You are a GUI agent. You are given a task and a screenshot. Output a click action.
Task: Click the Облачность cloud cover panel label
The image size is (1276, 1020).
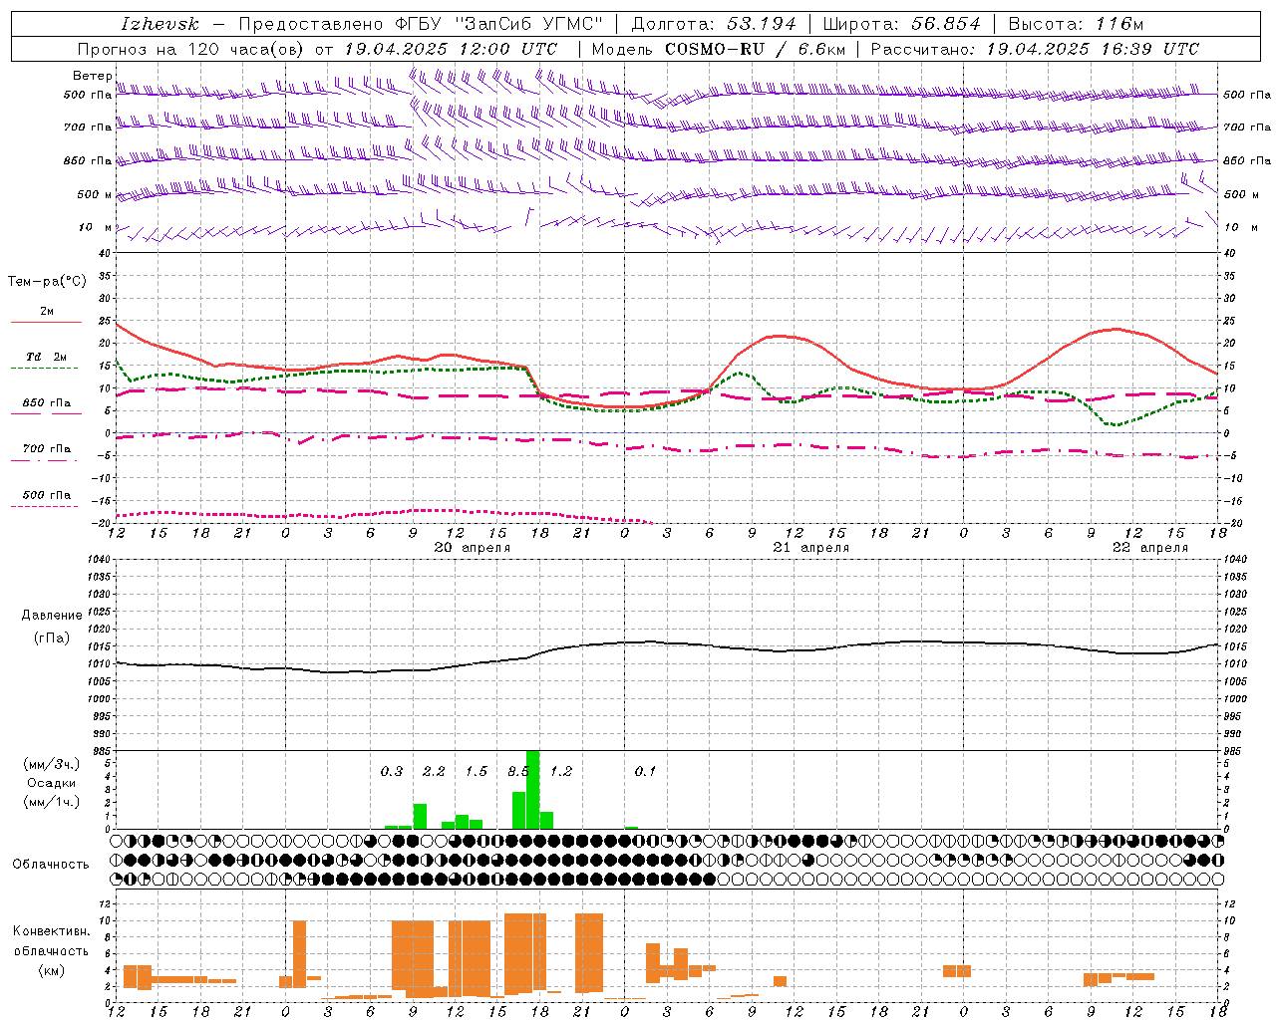(51, 865)
